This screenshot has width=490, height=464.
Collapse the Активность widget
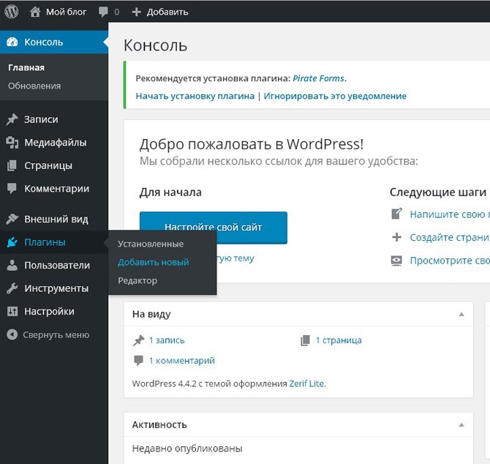pyautogui.click(x=461, y=425)
